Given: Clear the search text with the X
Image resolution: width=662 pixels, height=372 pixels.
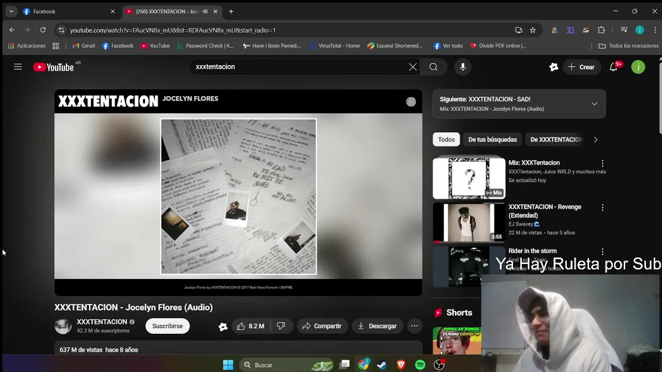Looking at the screenshot, I should (x=413, y=67).
